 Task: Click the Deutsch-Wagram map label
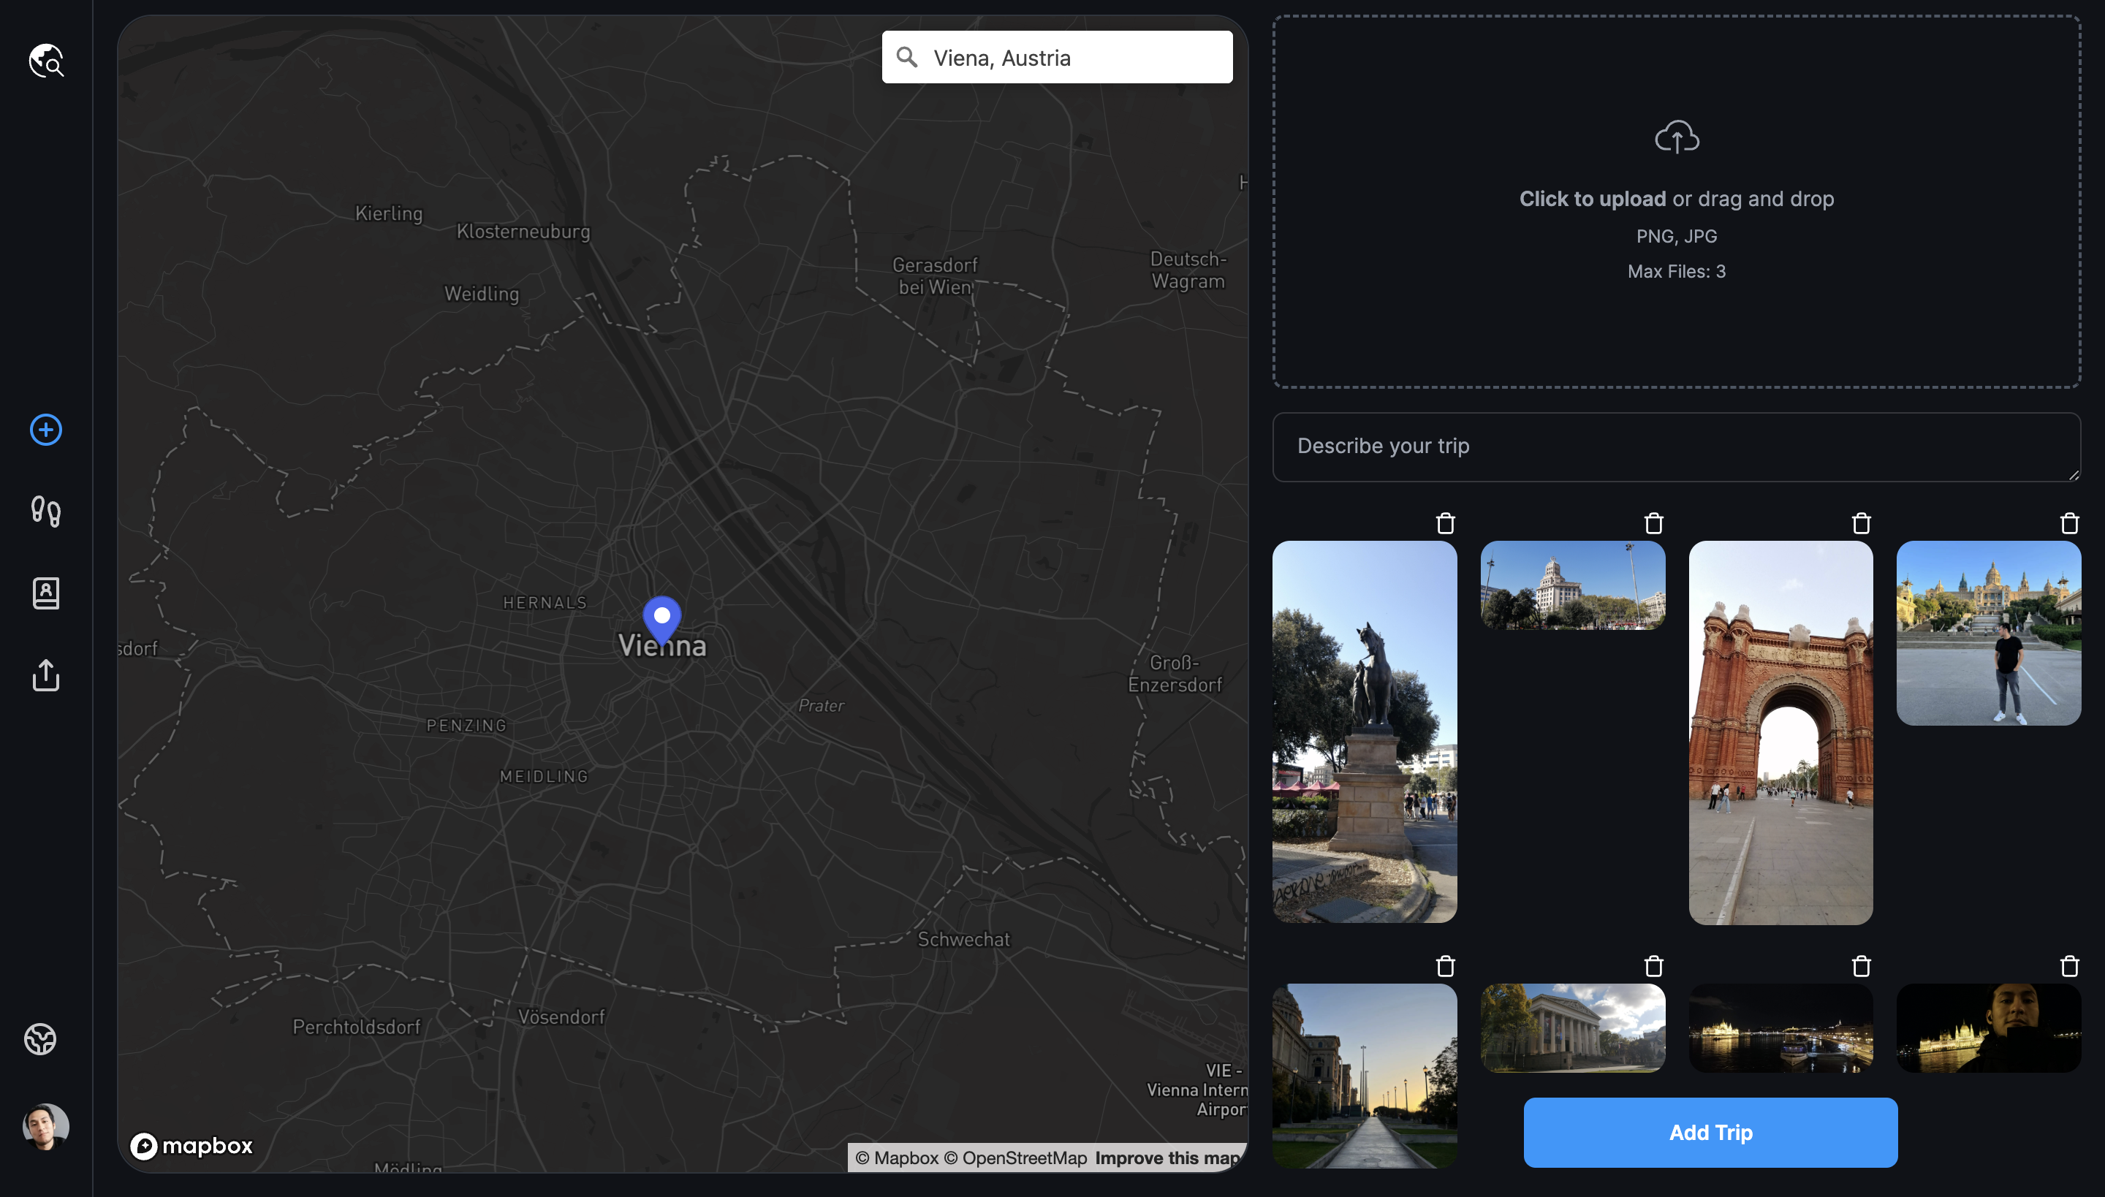coord(1188,270)
